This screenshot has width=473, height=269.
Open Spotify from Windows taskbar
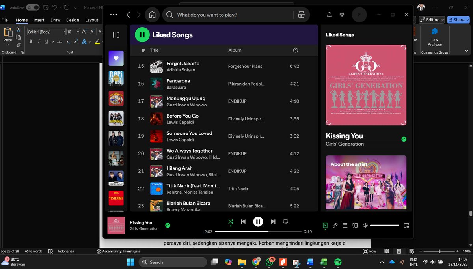[x=337, y=262]
